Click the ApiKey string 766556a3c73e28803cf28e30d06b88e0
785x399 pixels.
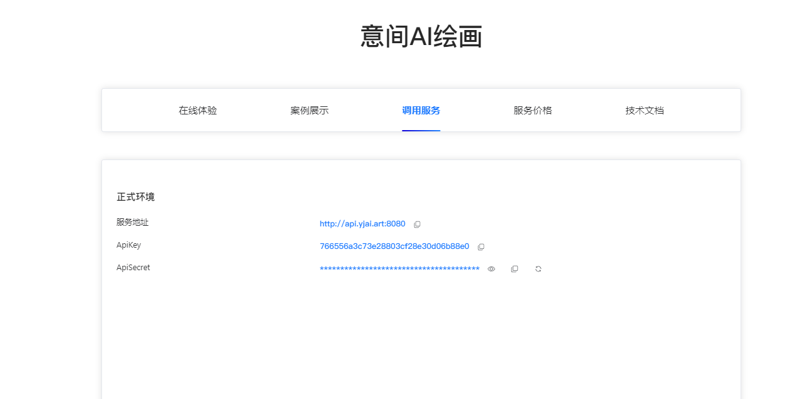394,246
